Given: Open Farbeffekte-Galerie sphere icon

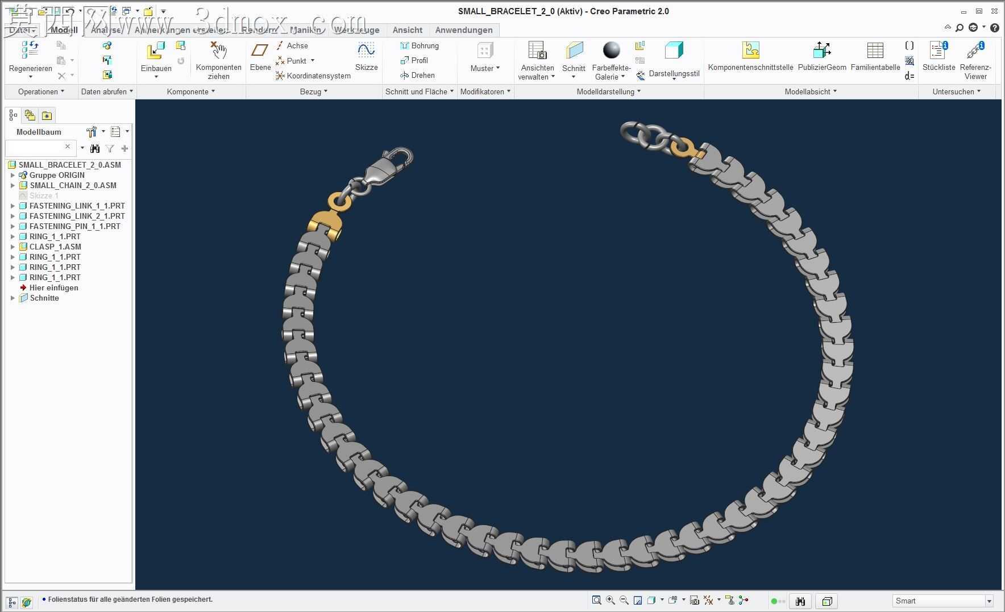Looking at the screenshot, I should click(x=611, y=50).
